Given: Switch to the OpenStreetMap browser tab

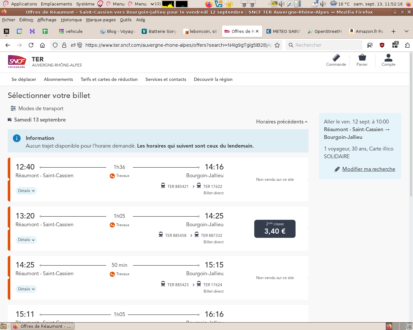Looking at the screenshot, I should pyautogui.click(x=325, y=31).
